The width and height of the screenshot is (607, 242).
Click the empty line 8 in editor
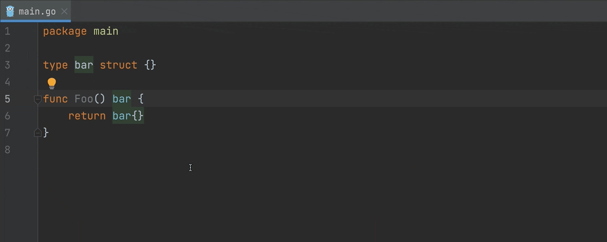pos(323,150)
